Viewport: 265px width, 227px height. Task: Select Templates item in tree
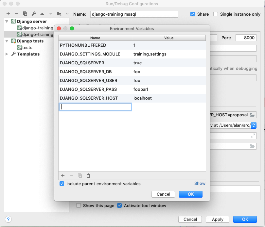point(28,54)
